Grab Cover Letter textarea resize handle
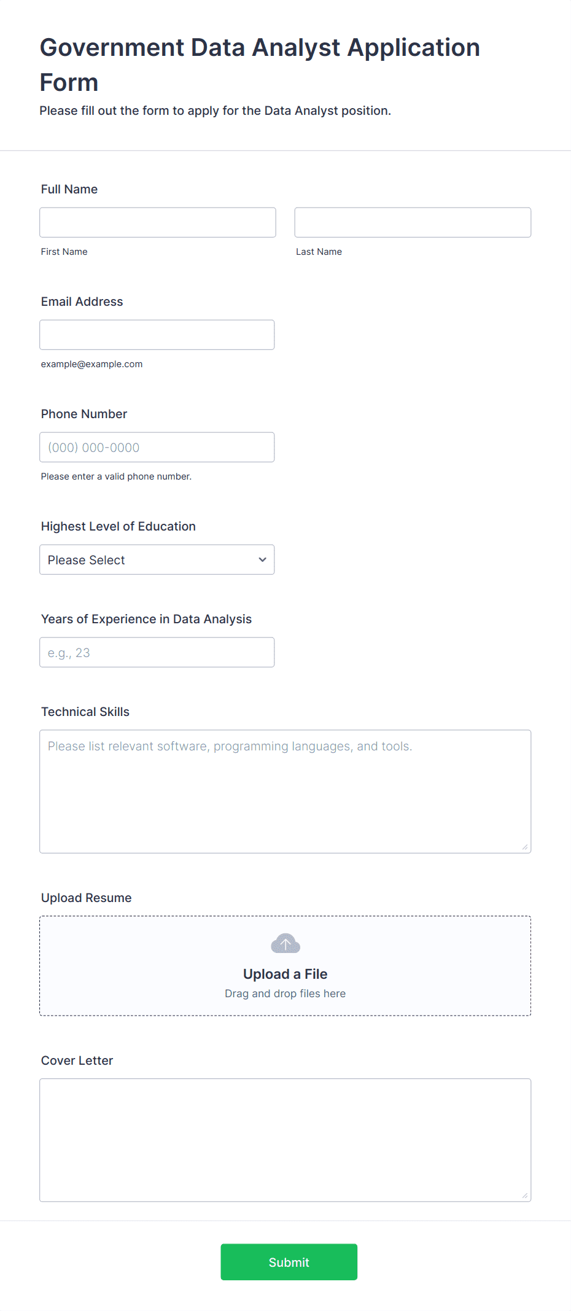Image resolution: width=571 pixels, height=1311 pixels. (x=525, y=1195)
